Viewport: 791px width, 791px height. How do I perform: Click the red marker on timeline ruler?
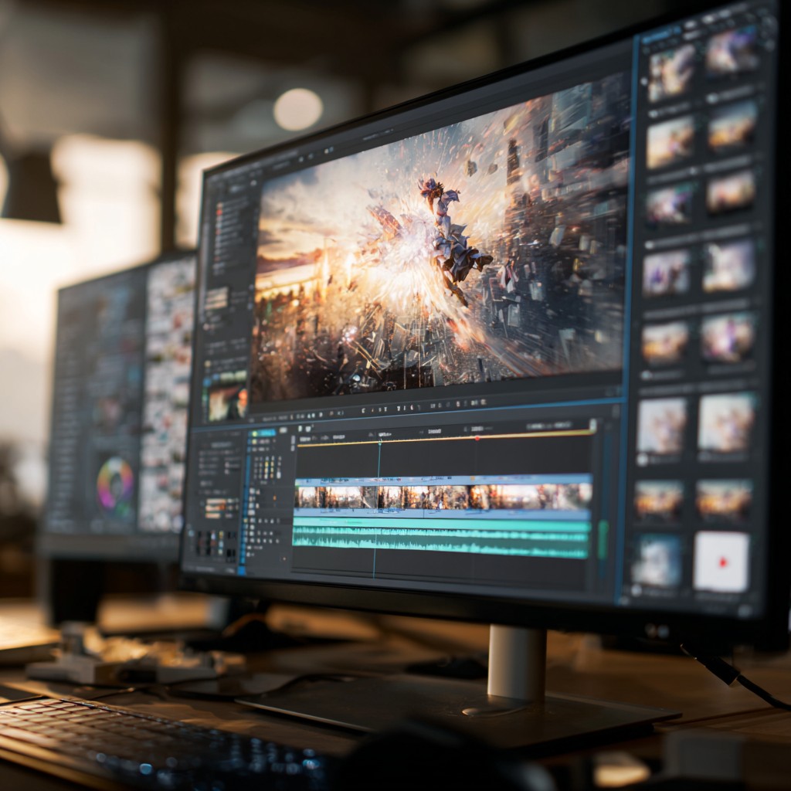[477, 438]
